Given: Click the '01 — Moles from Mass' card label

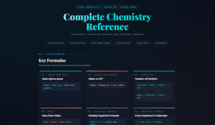Looking at the screenshot, I should [55, 75].
